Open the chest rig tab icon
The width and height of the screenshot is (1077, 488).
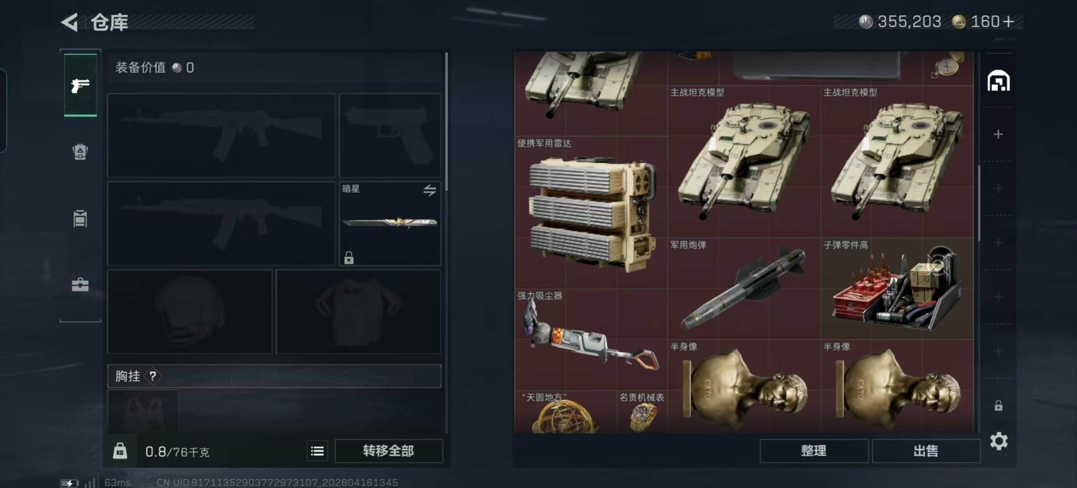[80, 218]
